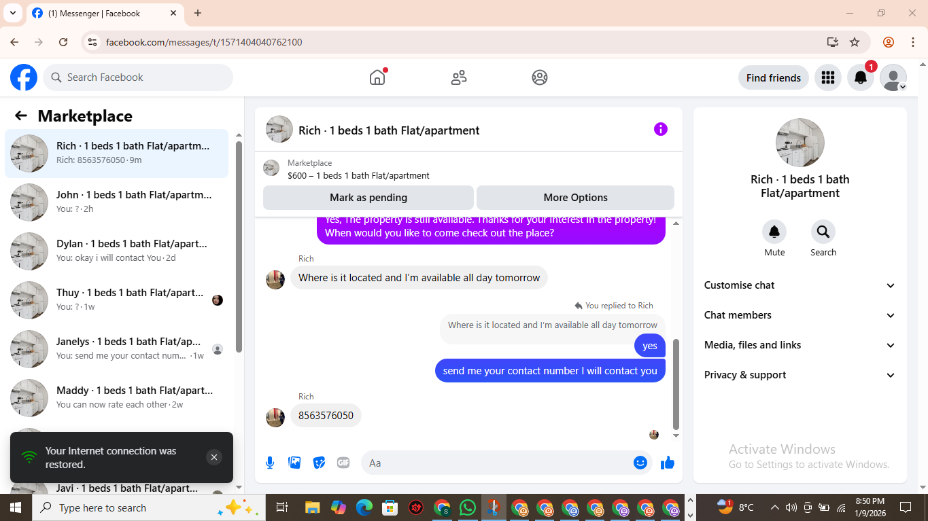Open the Home feed icon

(x=377, y=77)
